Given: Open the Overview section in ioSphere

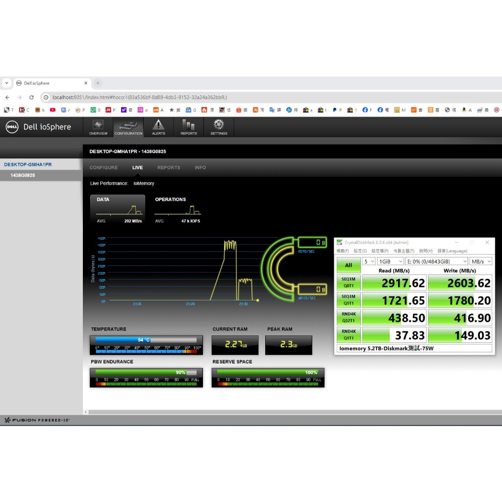Looking at the screenshot, I should (x=98, y=127).
